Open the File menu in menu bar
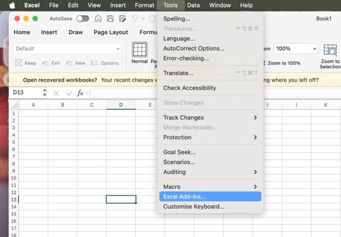 point(54,5)
